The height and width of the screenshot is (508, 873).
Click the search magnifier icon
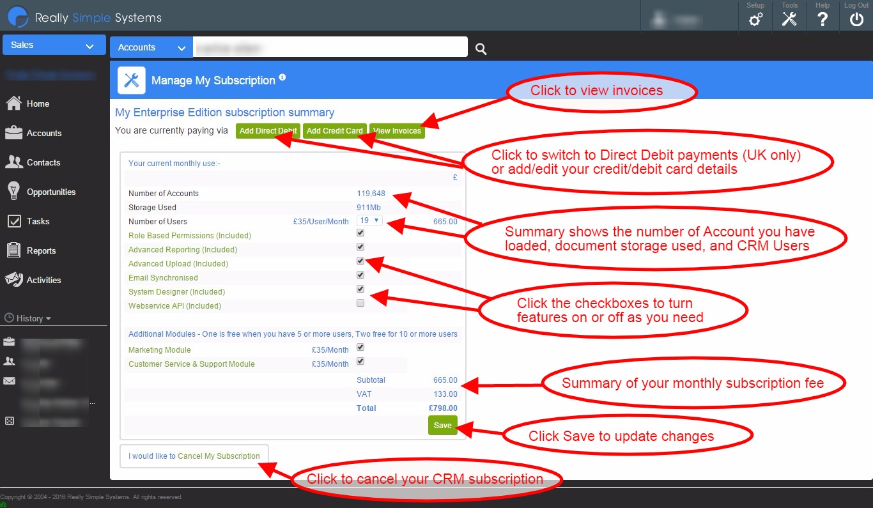[x=481, y=49]
